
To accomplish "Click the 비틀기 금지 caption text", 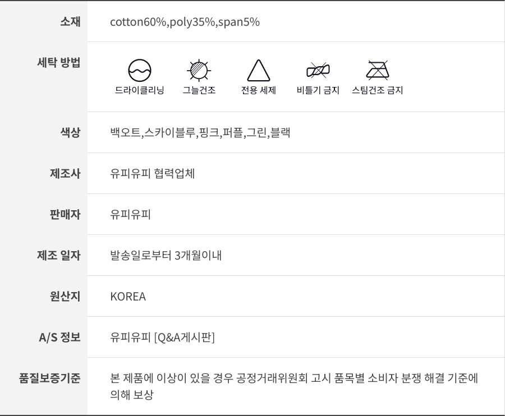I will pos(318,90).
